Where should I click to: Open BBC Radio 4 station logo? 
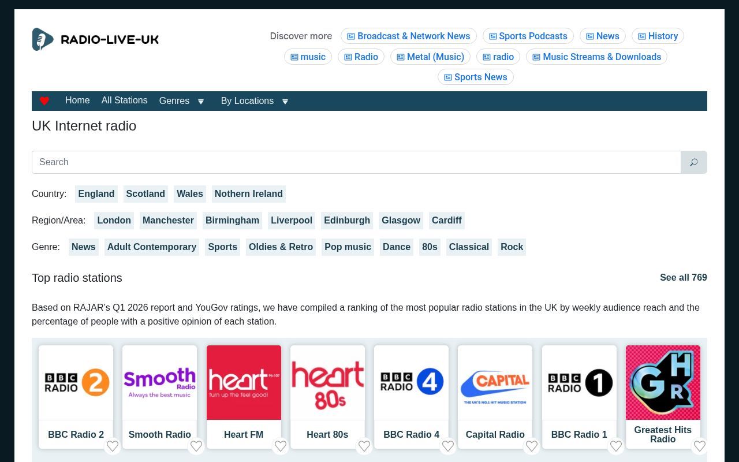click(412, 382)
